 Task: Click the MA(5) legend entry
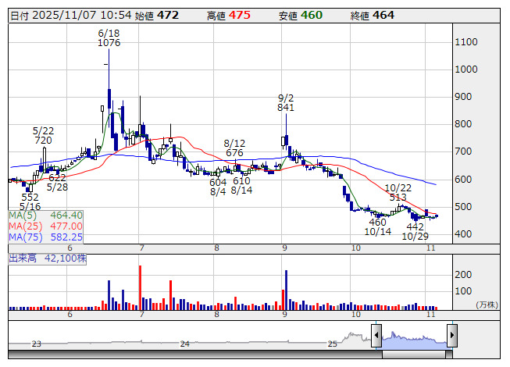[45, 215]
